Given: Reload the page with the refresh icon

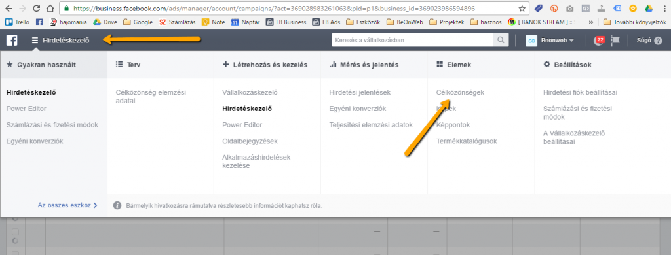Looking at the screenshot, I should pos(37,8).
